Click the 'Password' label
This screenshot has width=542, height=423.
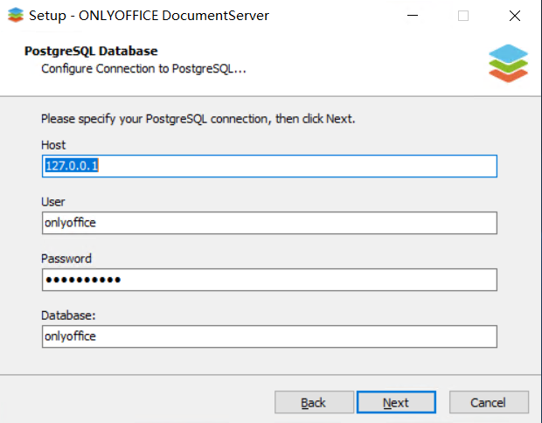[66, 259]
